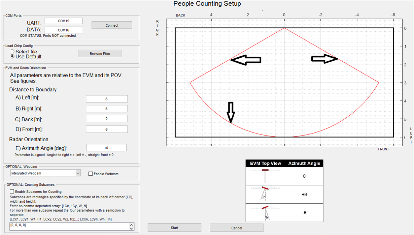Viewport: 414px width, 235px height.
Task: Click the UART COM15 input field
Action: [x=63, y=21]
